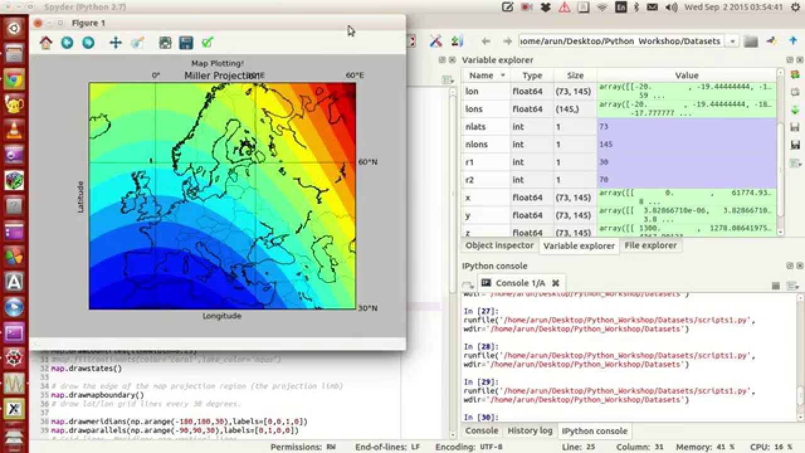The image size is (805, 453).
Task: Open the Ubuntu Dash home button
Action: [14, 28]
